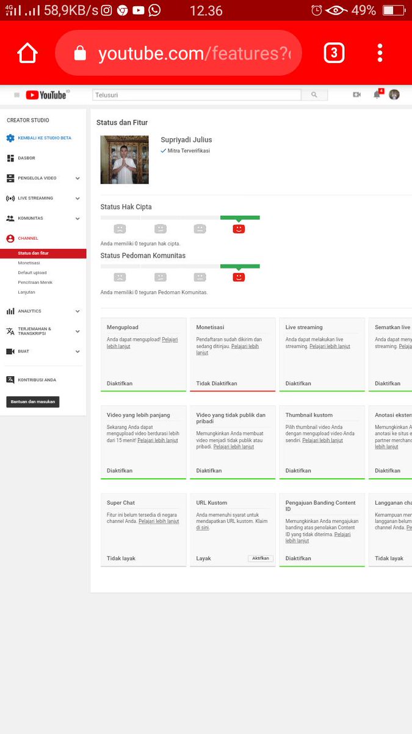Click the channel profile photo thumbnail

[125, 160]
